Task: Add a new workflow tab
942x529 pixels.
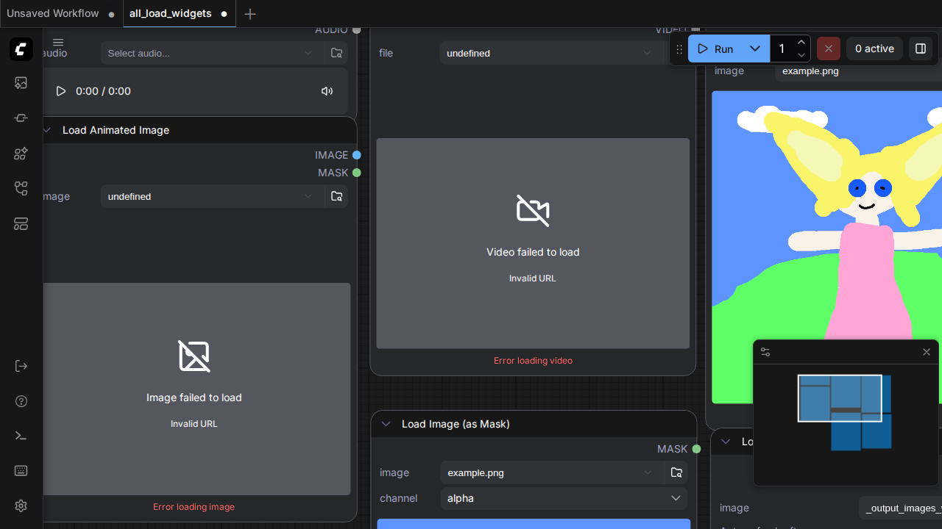Action: [x=250, y=14]
